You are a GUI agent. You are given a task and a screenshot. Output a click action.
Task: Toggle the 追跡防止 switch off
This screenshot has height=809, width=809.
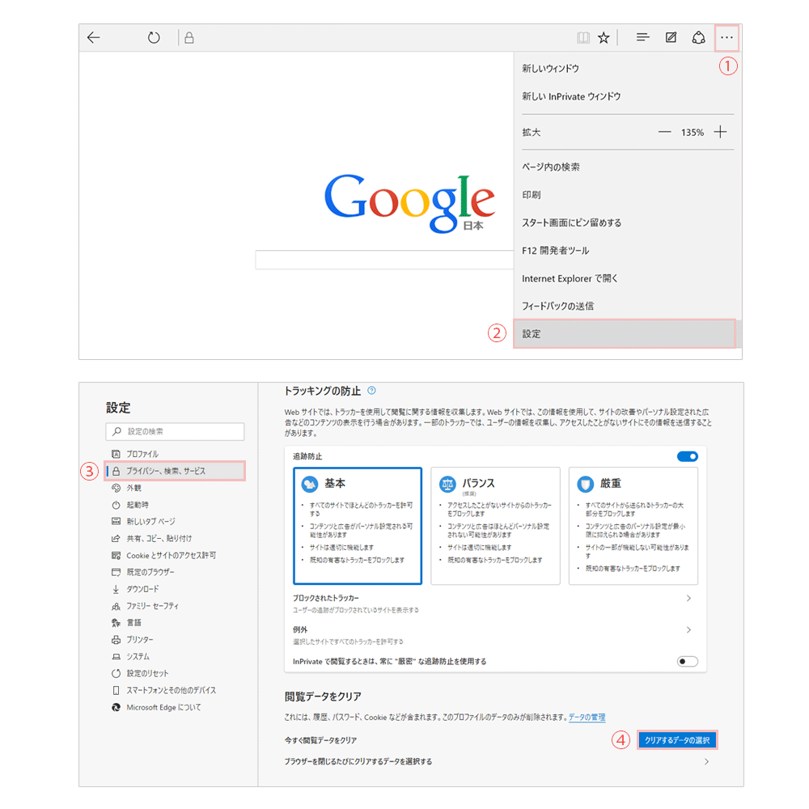click(x=687, y=456)
